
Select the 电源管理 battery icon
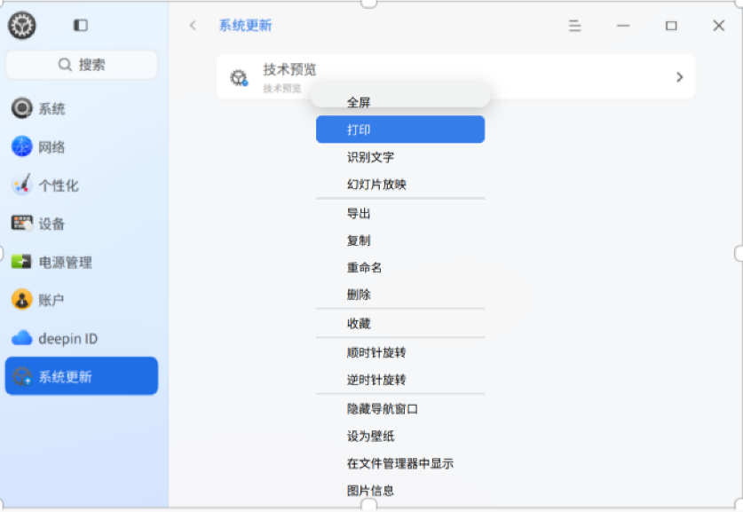click(21, 262)
